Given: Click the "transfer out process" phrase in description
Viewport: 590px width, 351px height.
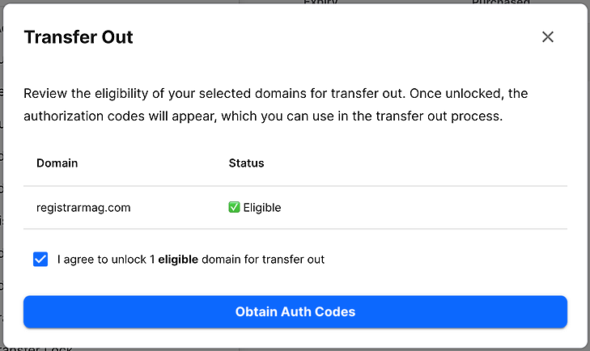Looking at the screenshot, I should (x=440, y=116).
